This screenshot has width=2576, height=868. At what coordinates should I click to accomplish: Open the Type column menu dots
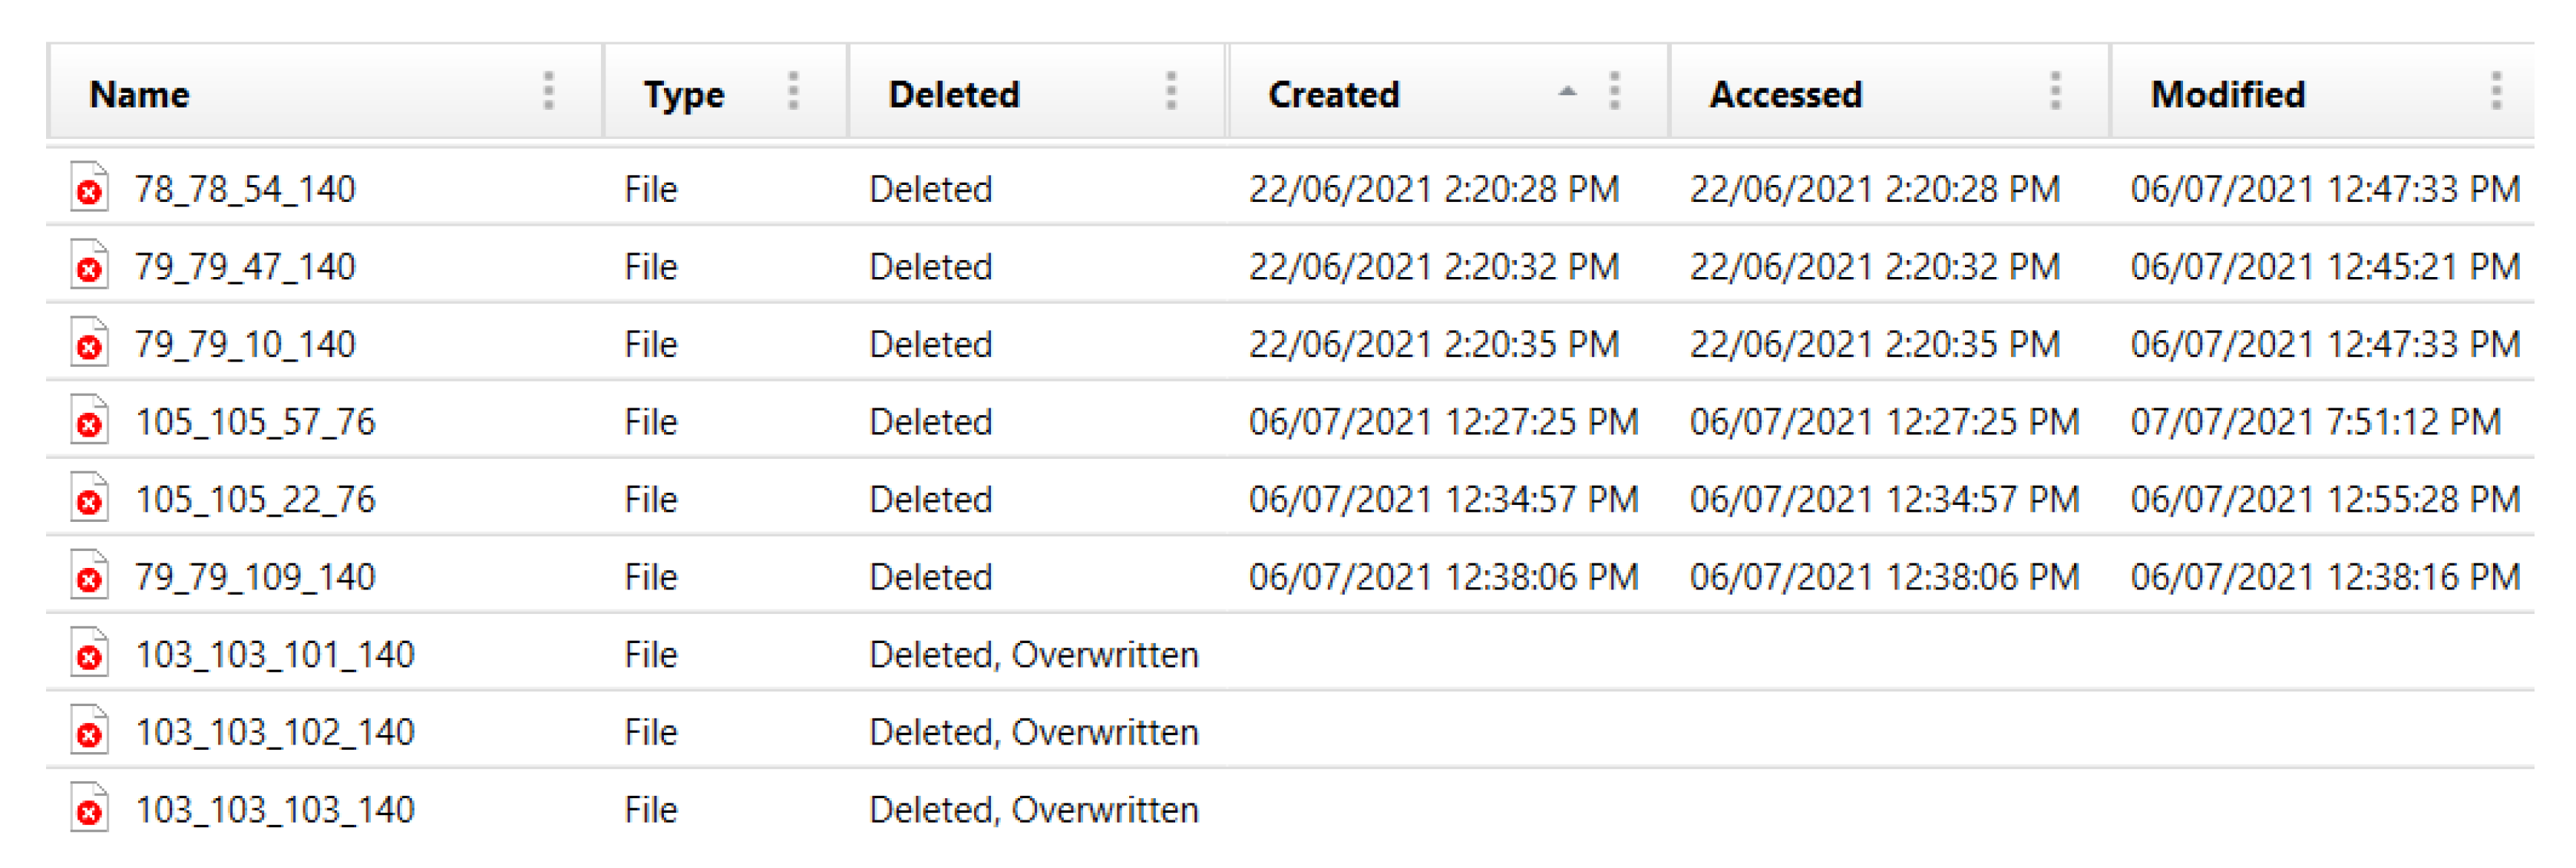pyautogui.click(x=793, y=92)
